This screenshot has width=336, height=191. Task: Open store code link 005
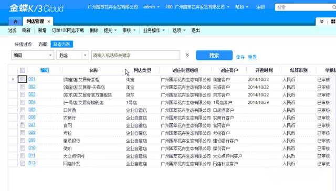click(x=31, y=110)
